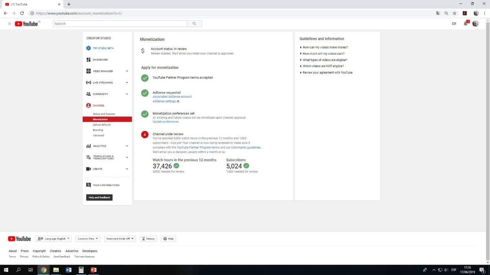
Task: Open Status and features under Channel
Action: 104,114
